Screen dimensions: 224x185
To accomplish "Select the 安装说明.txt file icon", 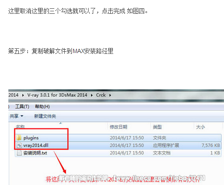I will 19,153.
